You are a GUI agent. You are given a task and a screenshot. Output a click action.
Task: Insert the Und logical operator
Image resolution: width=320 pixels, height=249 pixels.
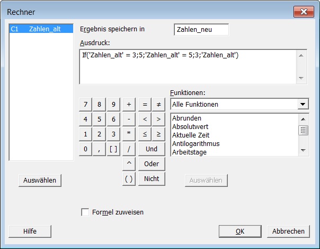coord(152,149)
